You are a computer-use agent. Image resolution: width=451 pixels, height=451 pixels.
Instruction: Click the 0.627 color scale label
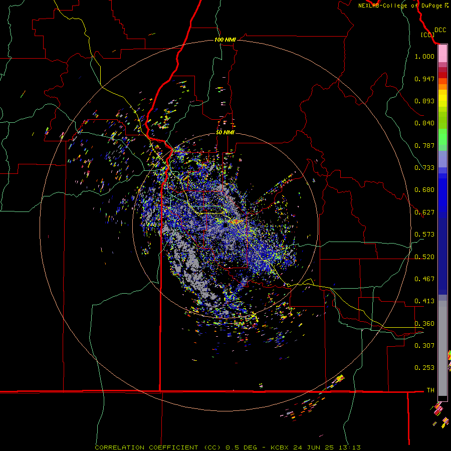pos(424,212)
